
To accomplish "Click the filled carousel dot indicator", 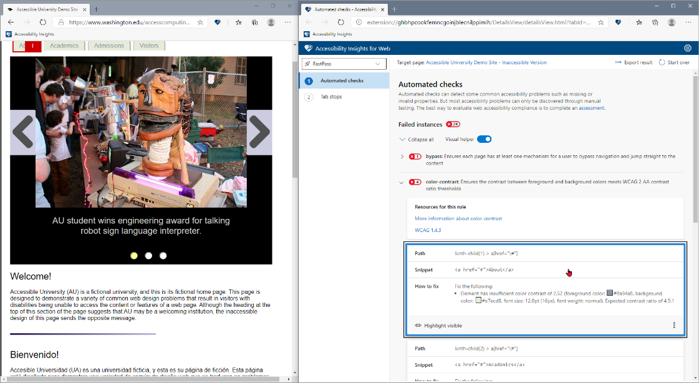I will point(133,255).
